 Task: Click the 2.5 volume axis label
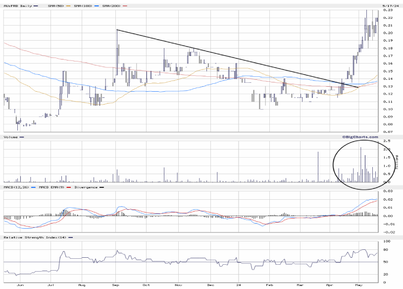(386, 142)
